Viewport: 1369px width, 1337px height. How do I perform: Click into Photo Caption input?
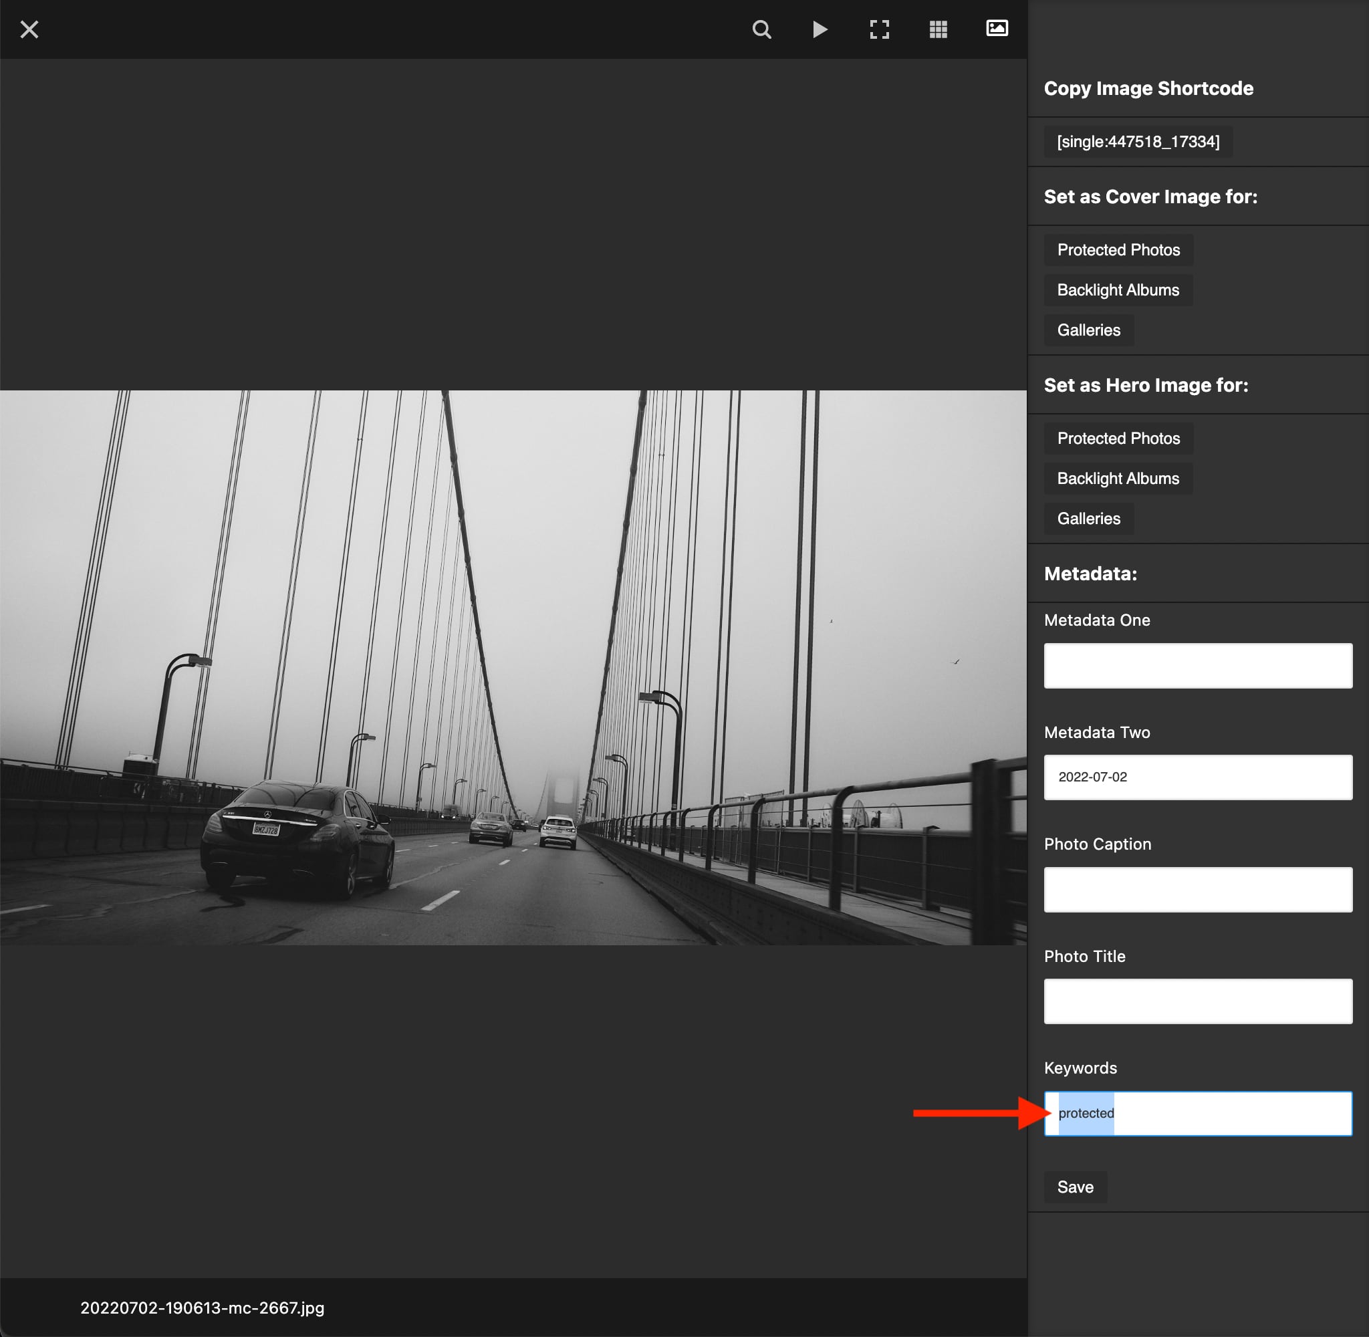[x=1197, y=890]
